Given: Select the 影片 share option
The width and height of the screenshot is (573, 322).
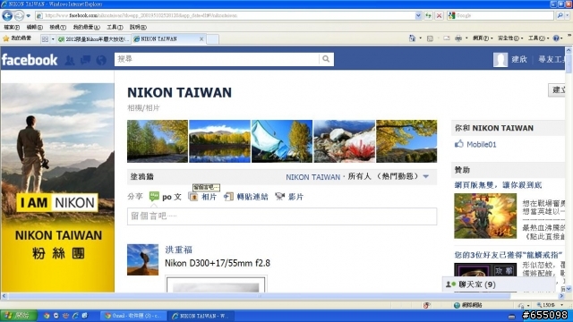Looking at the screenshot, I should pos(289,197).
